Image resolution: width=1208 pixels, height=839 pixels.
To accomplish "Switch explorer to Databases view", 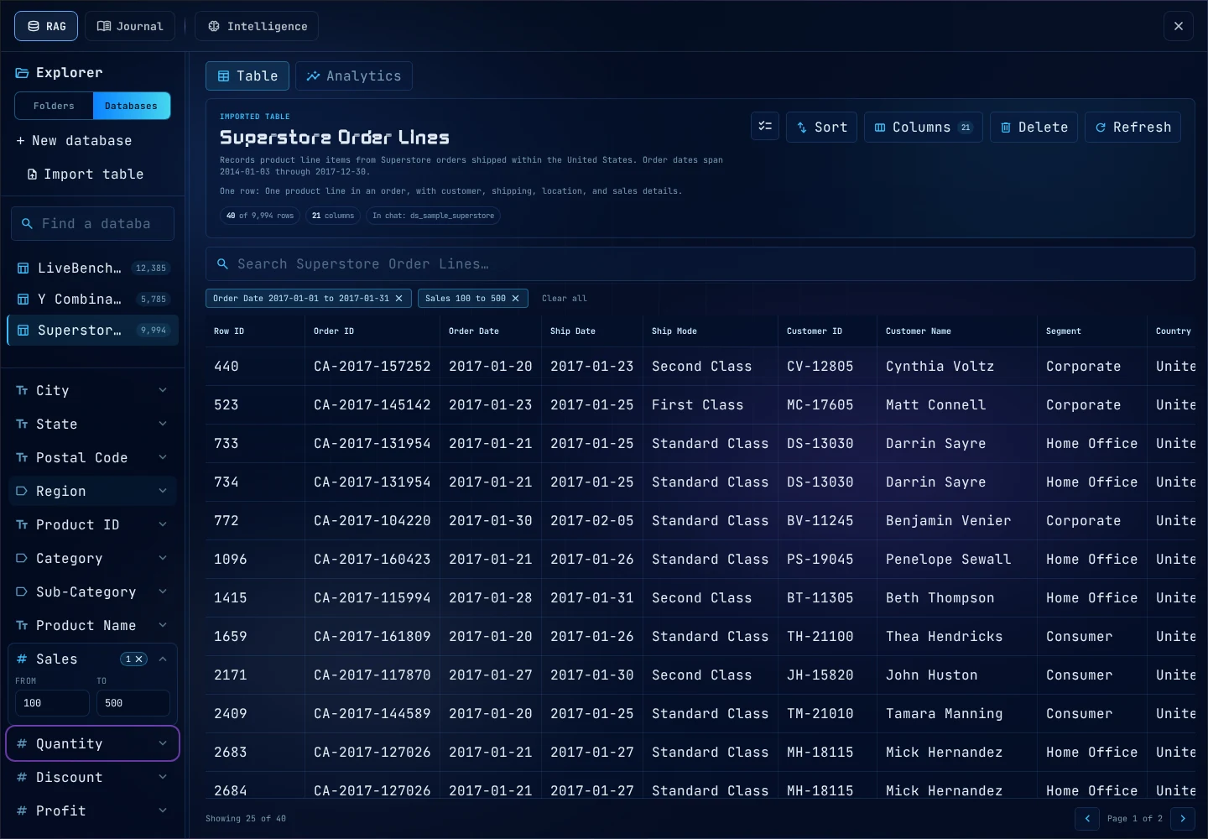I will click(131, 106).
